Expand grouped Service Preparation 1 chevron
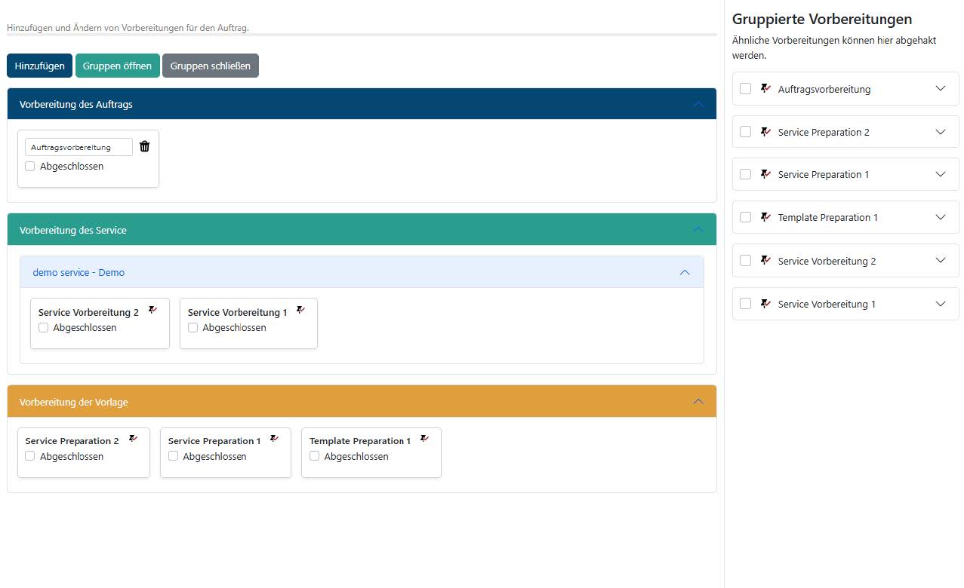Viewport: 964px width, 588px height. tap(940, 174)
